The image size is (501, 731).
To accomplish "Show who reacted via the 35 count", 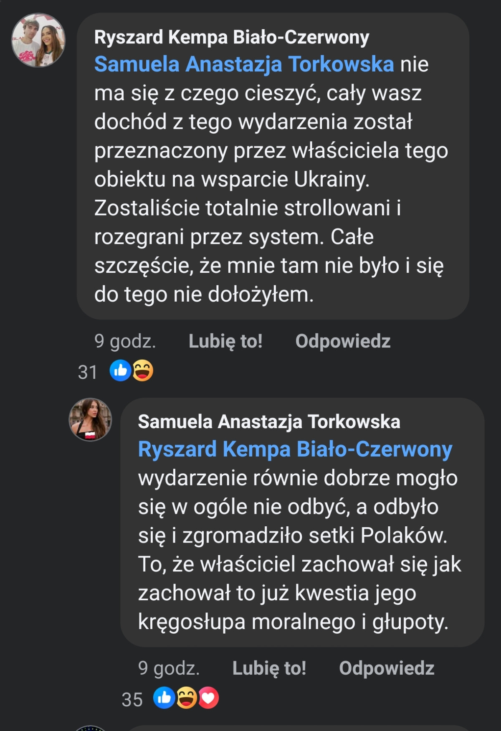I will coord(132,699).
